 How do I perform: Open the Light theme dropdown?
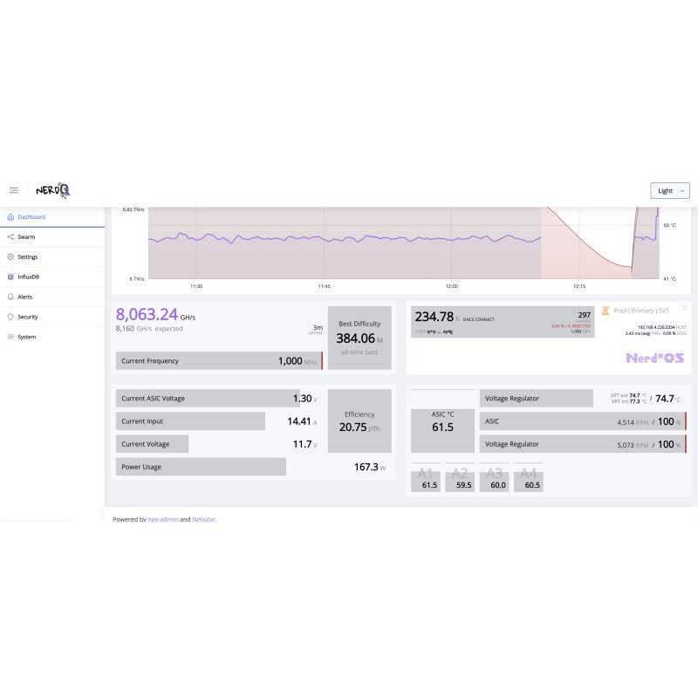point(670,190)
